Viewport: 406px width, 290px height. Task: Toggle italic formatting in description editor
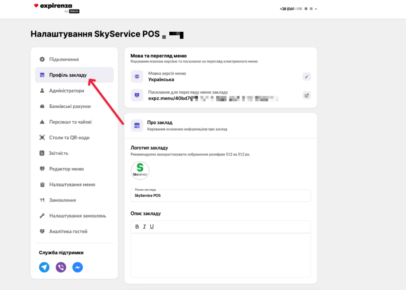click(145, 227)
